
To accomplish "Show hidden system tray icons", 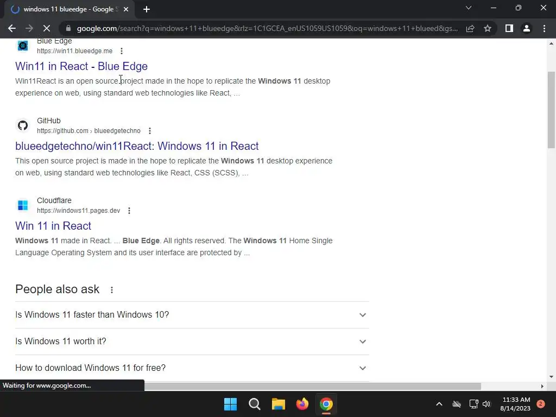I will pos(439,404).
